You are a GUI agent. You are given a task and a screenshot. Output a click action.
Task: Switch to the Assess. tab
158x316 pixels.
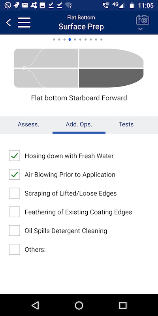(28, 124)
